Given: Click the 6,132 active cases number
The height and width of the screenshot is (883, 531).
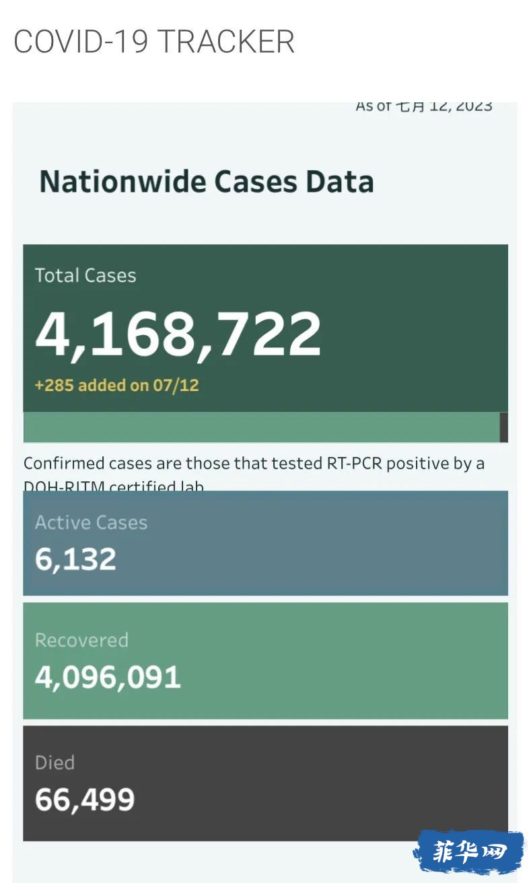Looking at the screenshot, I should tap(75, 559).
